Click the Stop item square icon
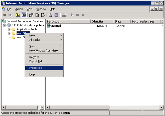 coord(77,15)
